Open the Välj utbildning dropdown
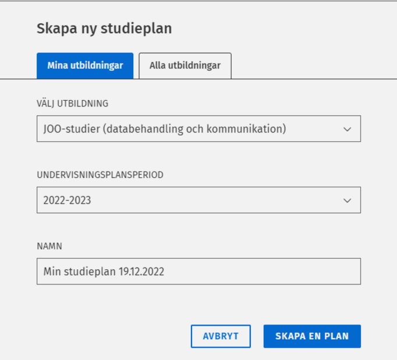The width and height of the screenshot is (397, 360). (198, 129)
